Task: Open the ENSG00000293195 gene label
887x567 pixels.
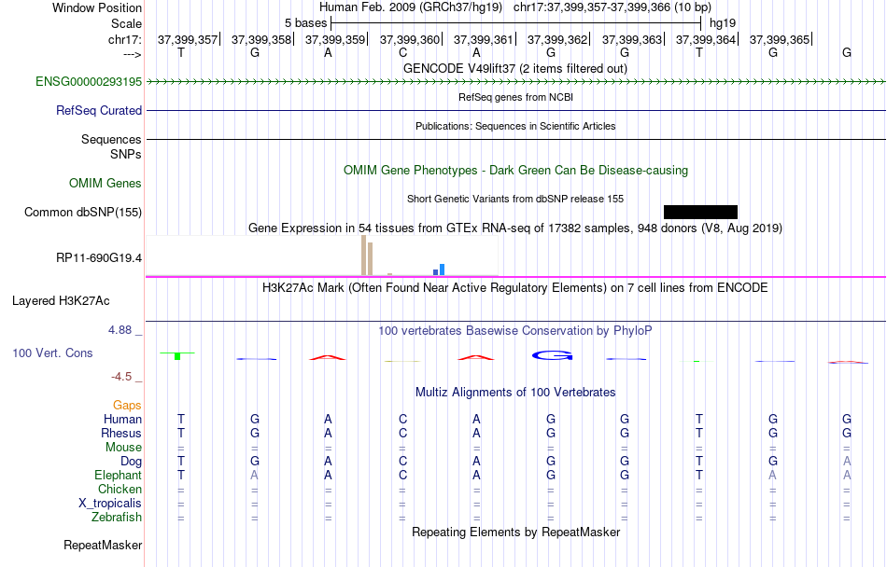Action: coord(89,81)
